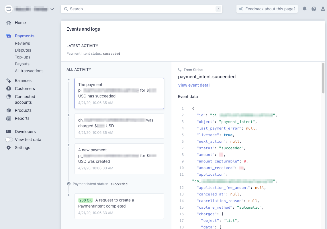Click the Reports chart icon
The image size is (327, 229).
point(9,118)
